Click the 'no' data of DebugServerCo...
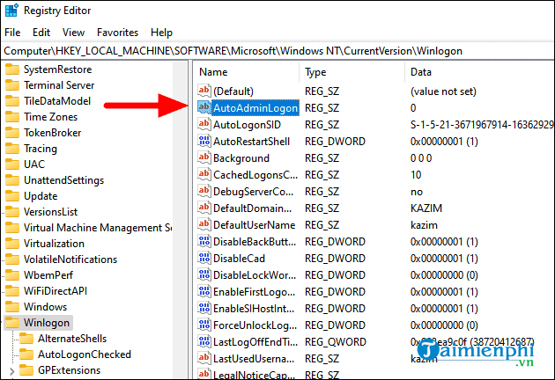 point(417,192)
